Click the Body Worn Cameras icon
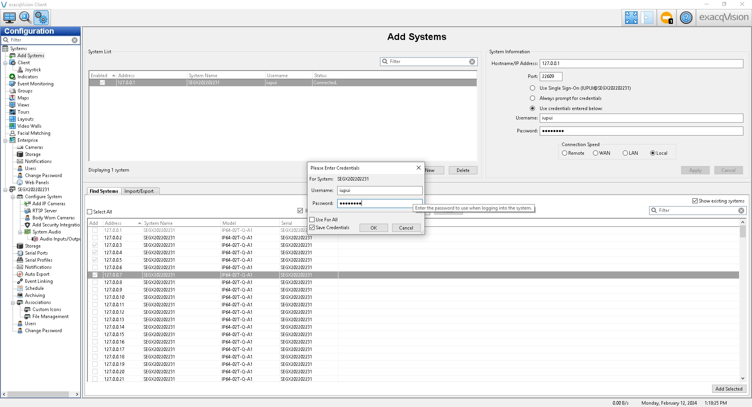This screenshot has height=407, width=752. [x=27, y=218]
